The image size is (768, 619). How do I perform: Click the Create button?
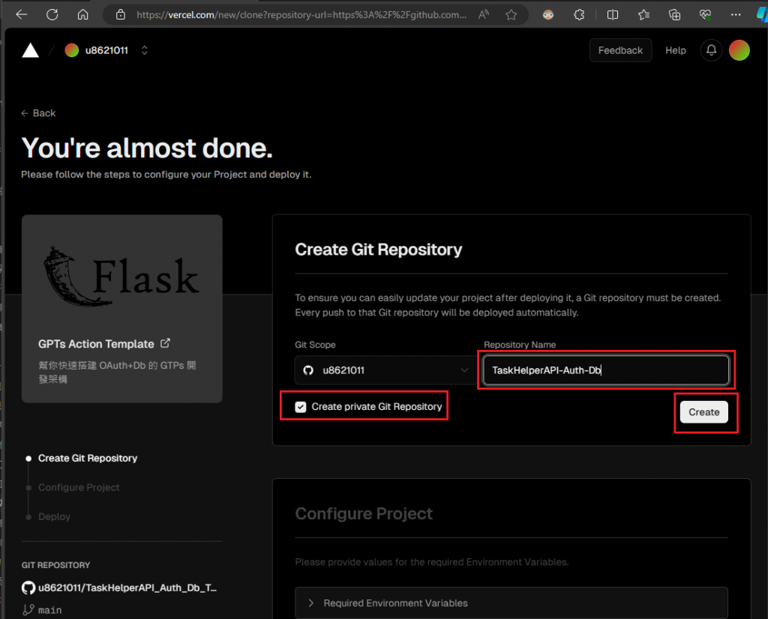(703, 412)
